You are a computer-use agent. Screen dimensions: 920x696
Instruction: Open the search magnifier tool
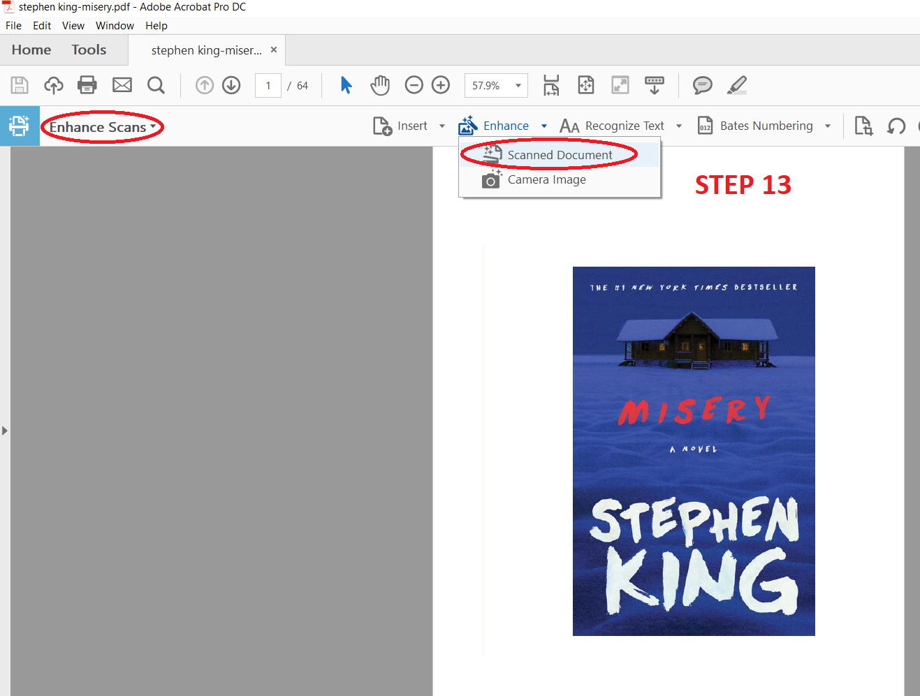click(156, 85)
